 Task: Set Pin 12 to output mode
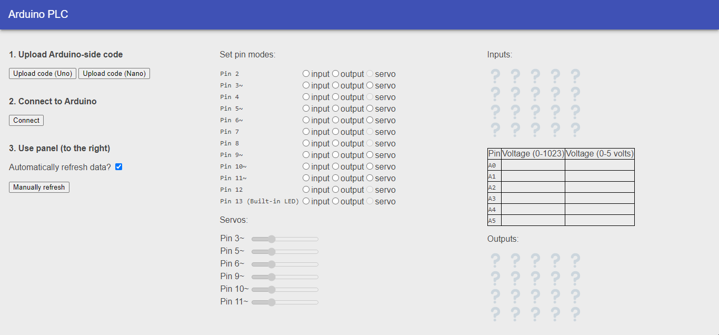pos(335,190)
